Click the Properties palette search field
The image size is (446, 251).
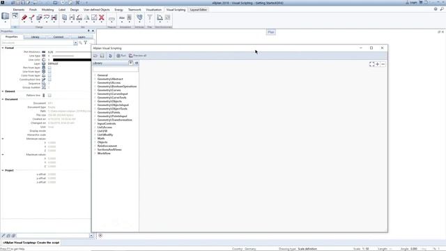tap(37, 43)
